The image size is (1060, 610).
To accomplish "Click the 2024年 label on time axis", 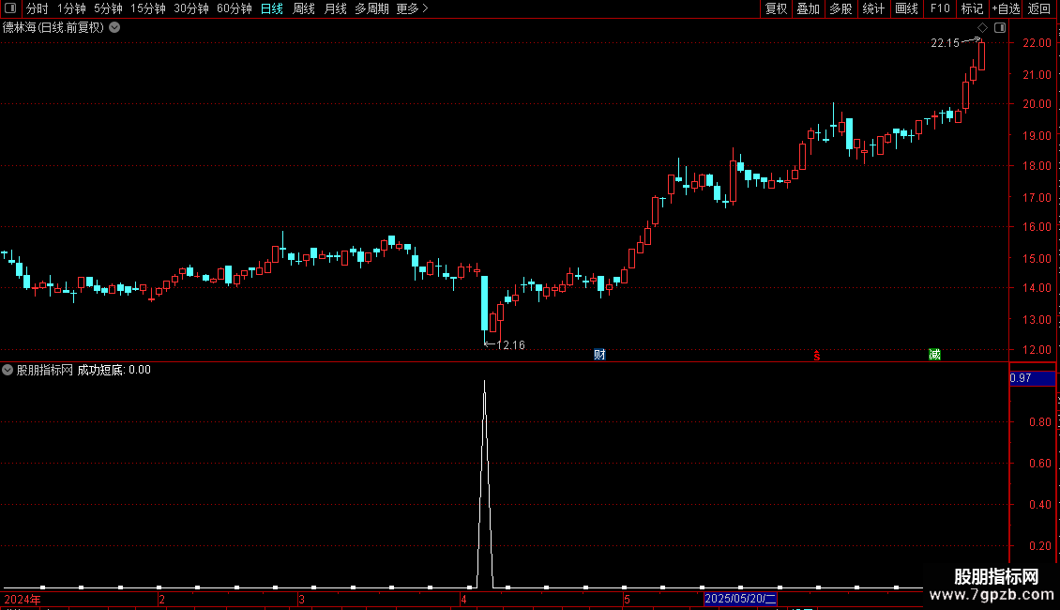I will (x=23, y=599).
